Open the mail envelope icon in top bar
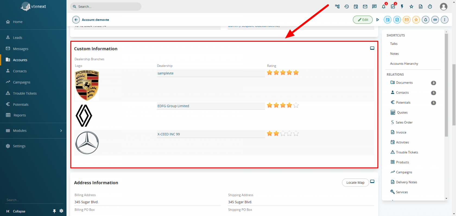The image size is (456, 216). click(x=365, y=7)
